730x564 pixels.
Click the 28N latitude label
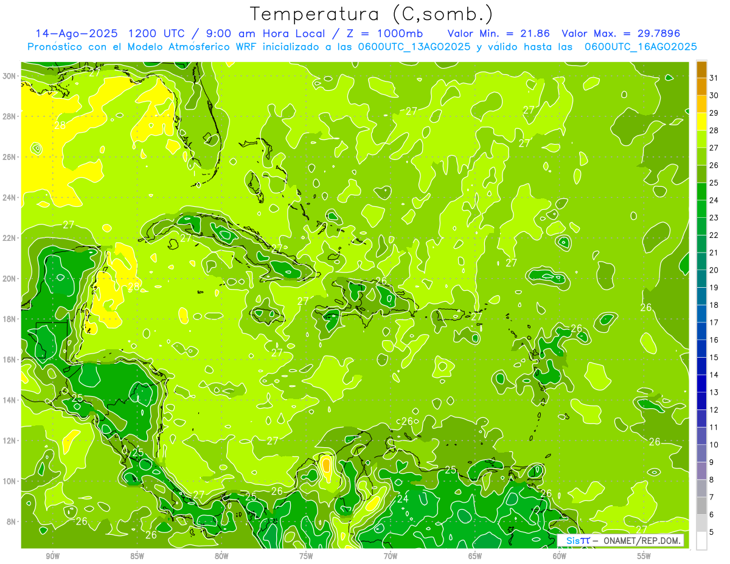[x=9, y=116]
